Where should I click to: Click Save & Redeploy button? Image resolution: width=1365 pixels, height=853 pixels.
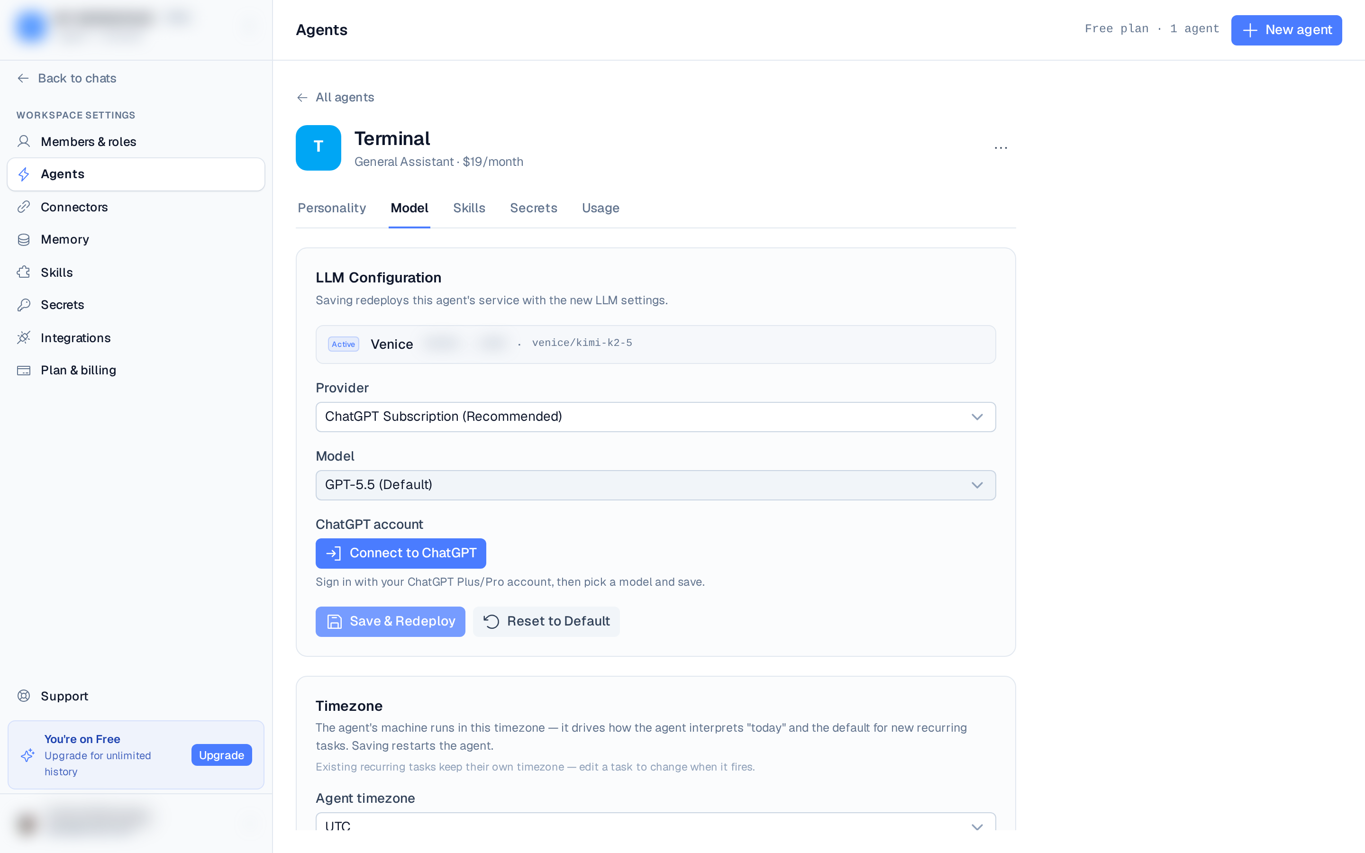point(391,622)
